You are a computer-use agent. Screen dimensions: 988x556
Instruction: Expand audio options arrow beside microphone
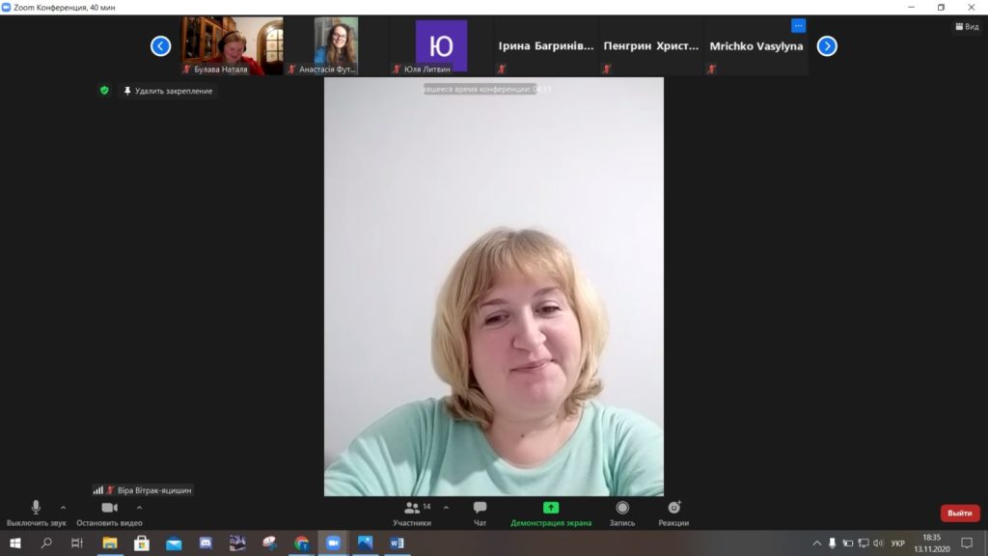[x=63, y=508]
